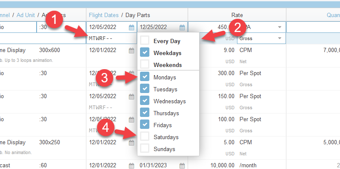Uncheck the Mondays checkbox
The width and height of the screenshot is (340, 169).
[x=145, y=77]
